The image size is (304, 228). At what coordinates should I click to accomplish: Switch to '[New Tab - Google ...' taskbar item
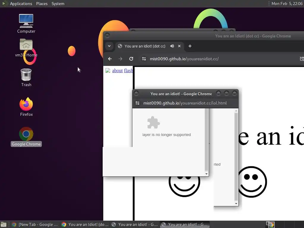[35, 224]
